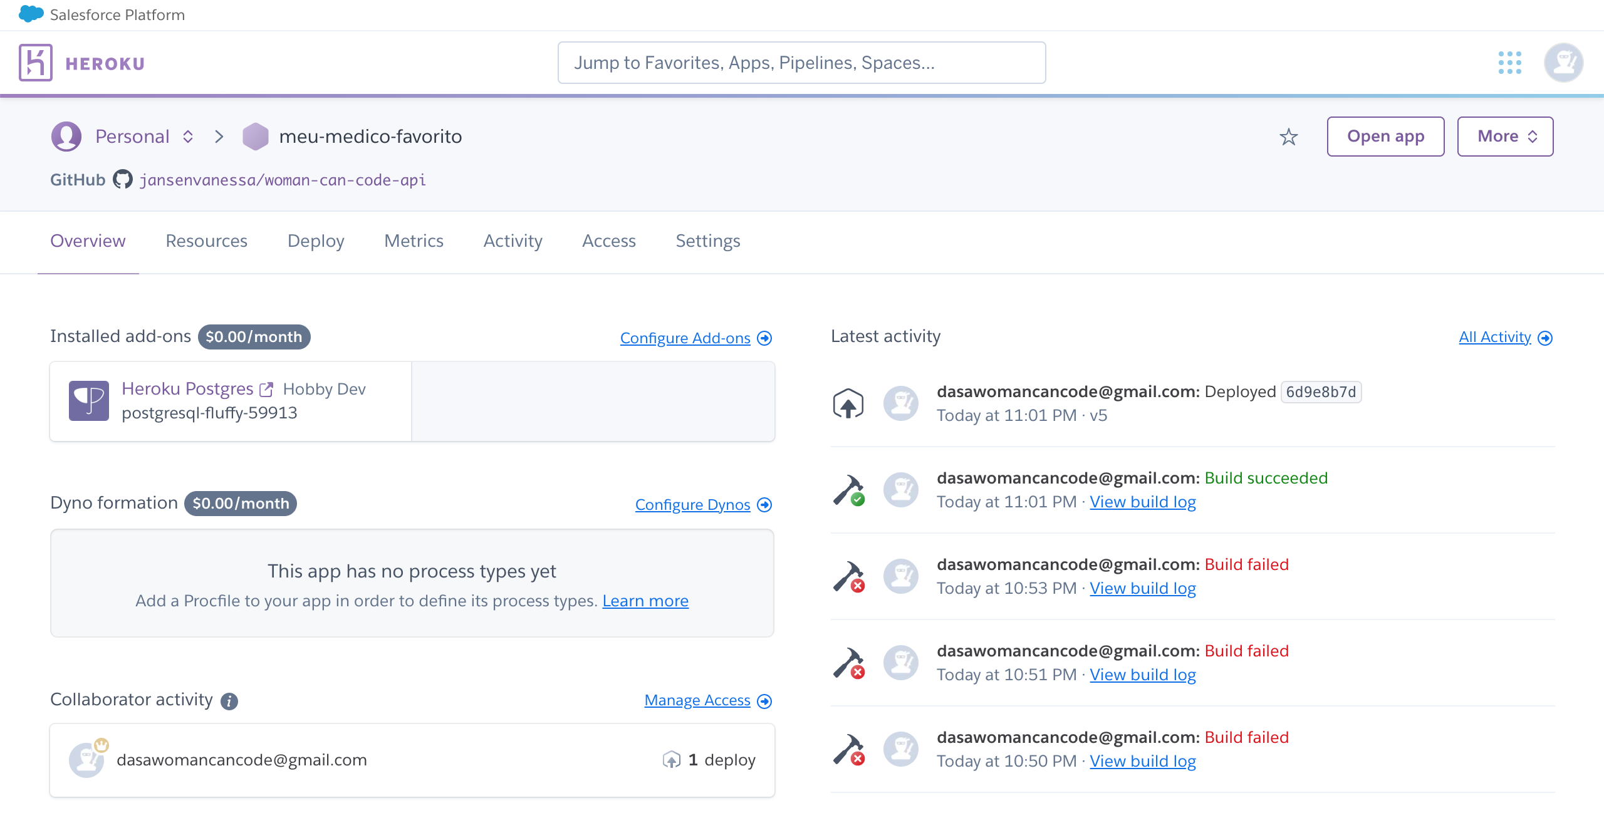
Task: Open the Settings tab
Action: pyautogui.click(x=707, y=241)
